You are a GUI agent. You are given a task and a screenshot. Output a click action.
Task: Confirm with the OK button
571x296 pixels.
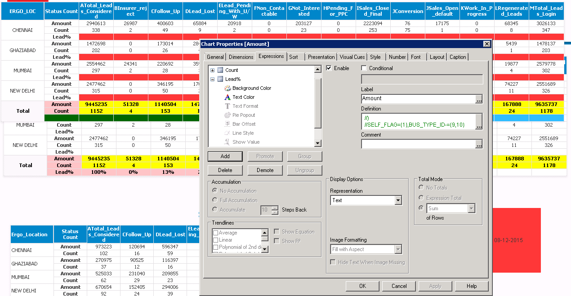362,286
